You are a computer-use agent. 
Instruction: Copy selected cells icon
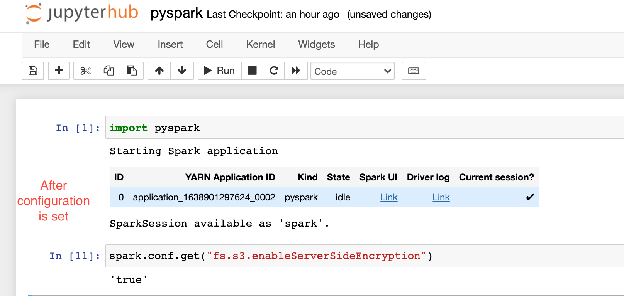pos(109,71)
